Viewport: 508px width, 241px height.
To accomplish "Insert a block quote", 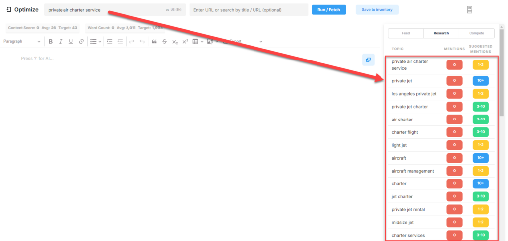I will tap(154, 42).
